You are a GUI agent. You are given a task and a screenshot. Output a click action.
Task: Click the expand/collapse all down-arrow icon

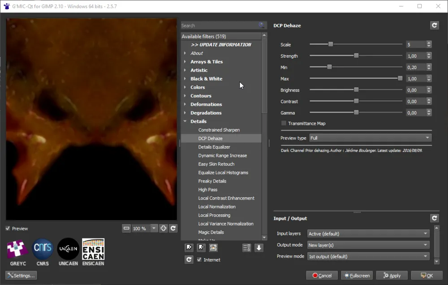tap(259, 247)
